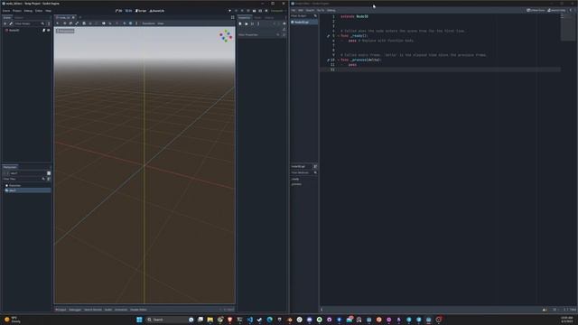Open File menu in script editor window
Screen dimensions: 578x325
coord(294,10)
